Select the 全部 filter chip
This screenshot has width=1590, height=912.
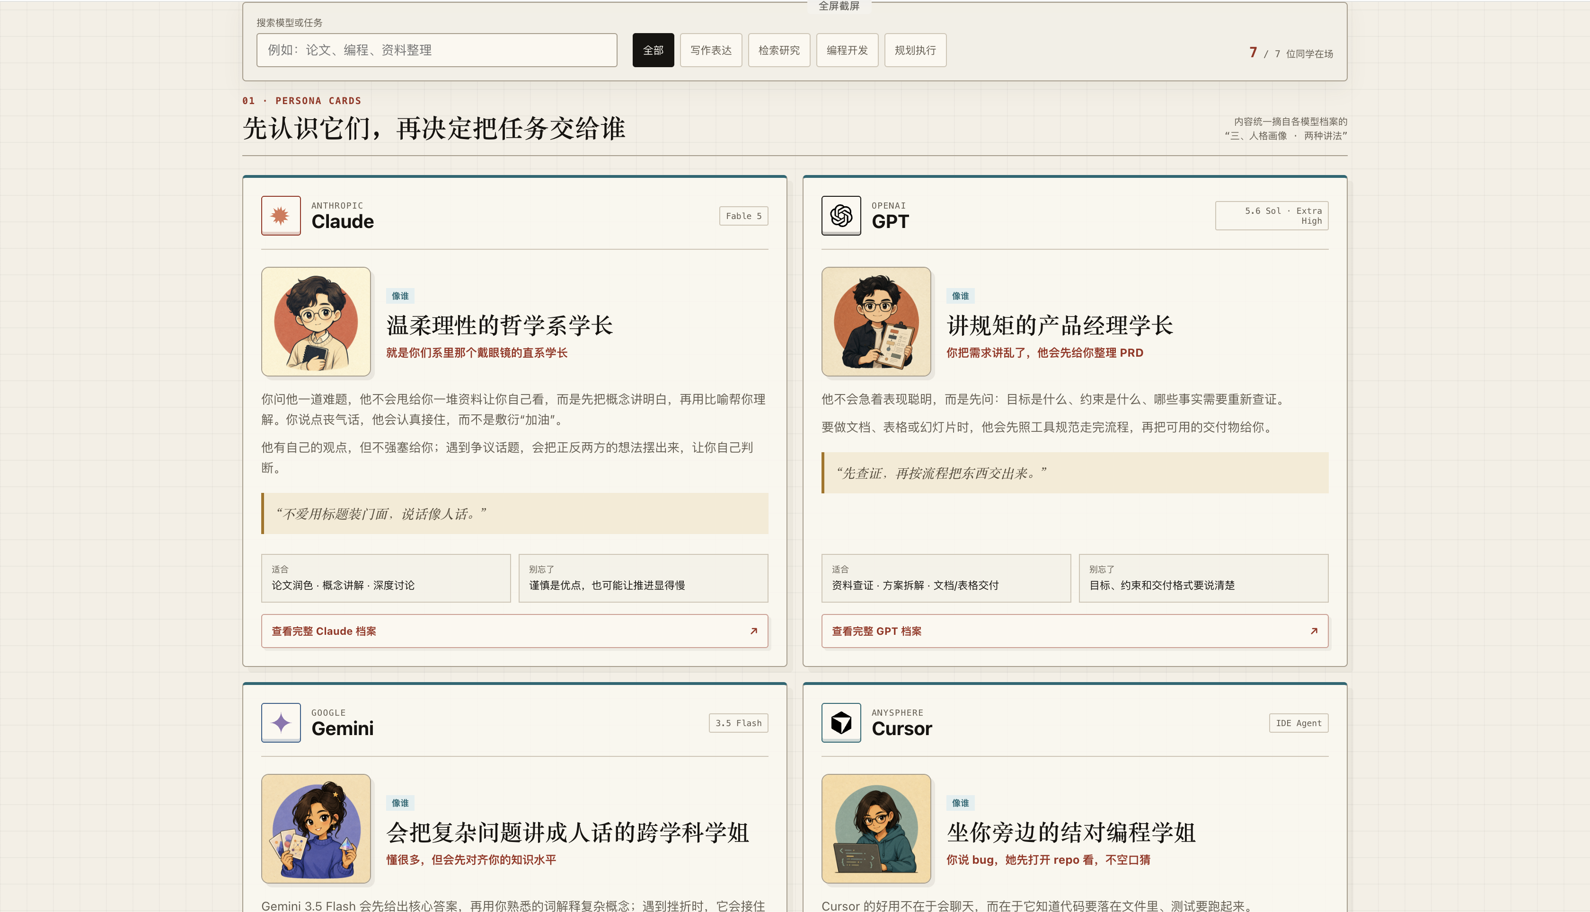coord(653,50)
